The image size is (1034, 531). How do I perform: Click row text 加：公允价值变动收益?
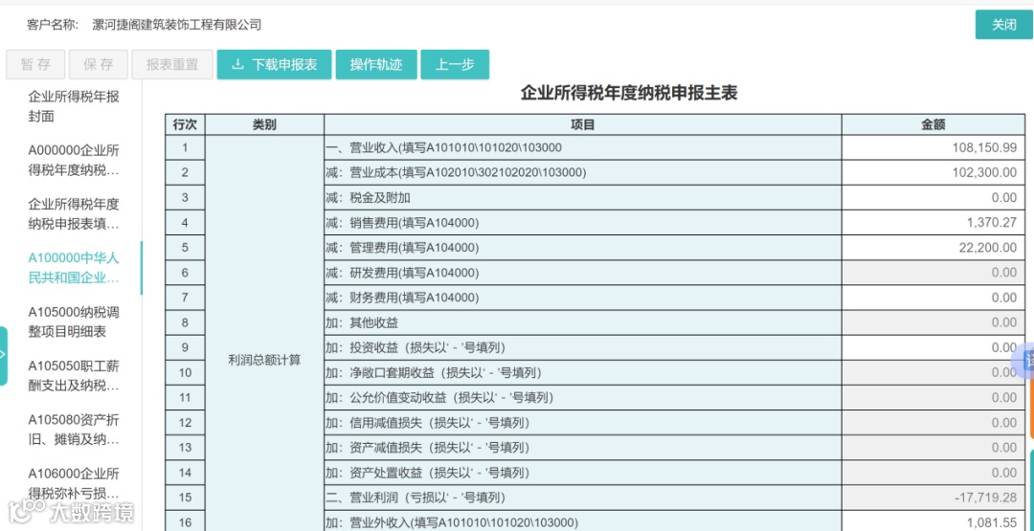point(439,398)
